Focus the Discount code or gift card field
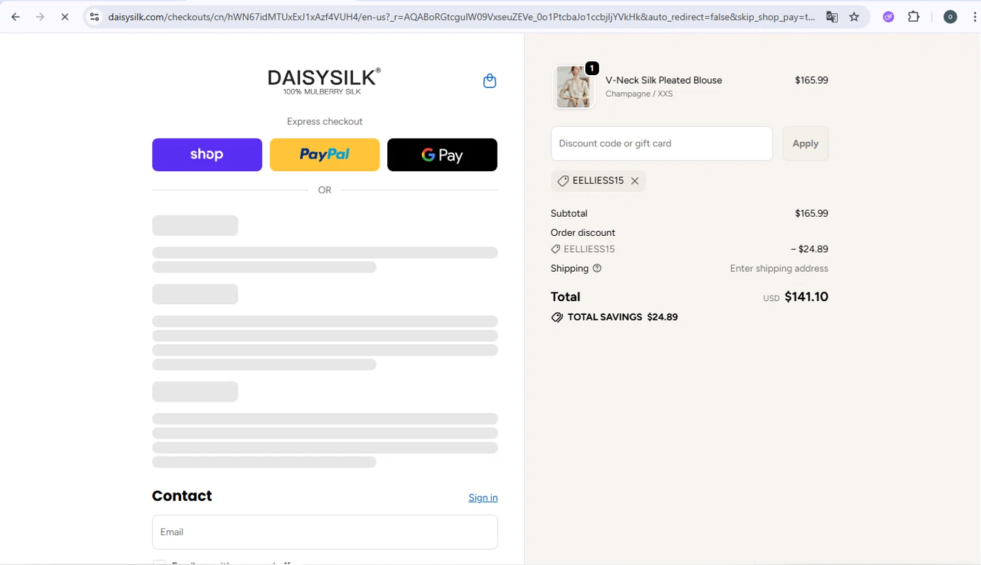 [x=662, y=144]
